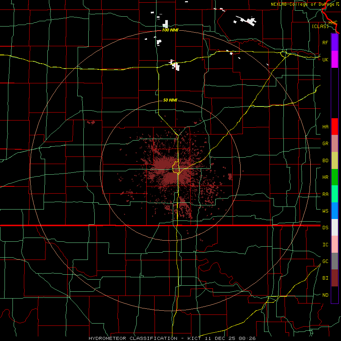The image size is (341, 341).
Task: Click the BI legend label
Action: [x=325, y=278]
